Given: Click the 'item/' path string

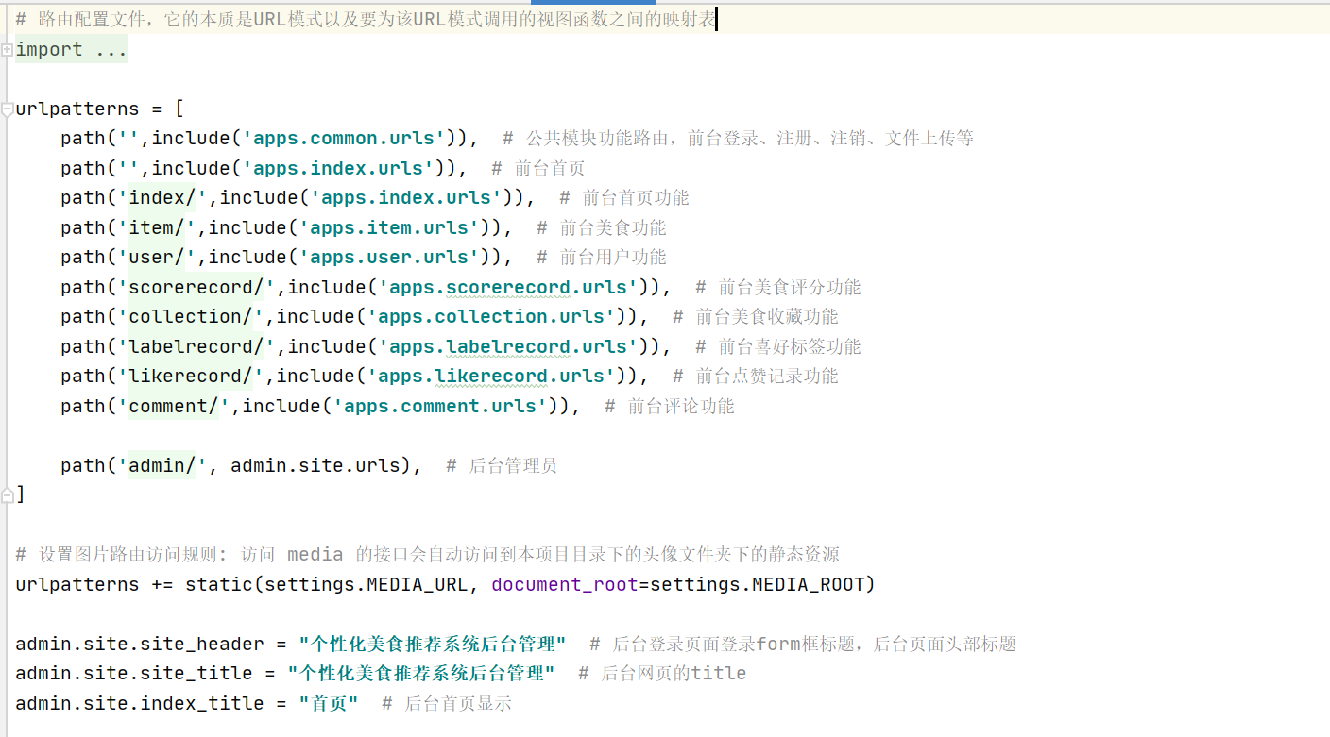Looking at the screenshot, I should pos(157,227).
